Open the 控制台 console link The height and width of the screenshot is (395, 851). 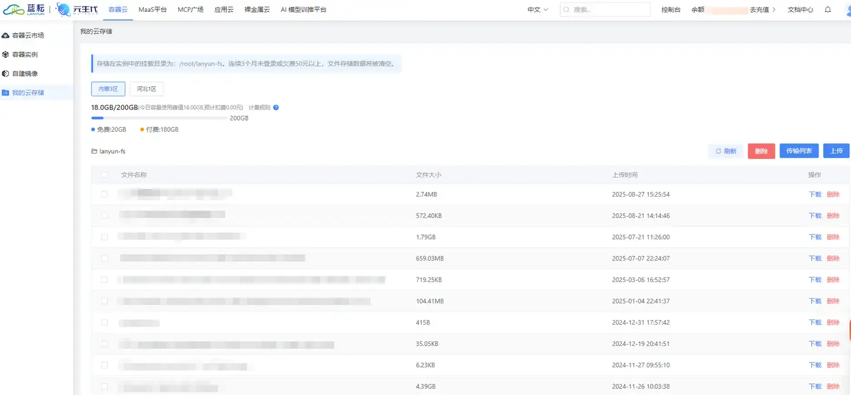pyautogui.click(x=671, y=10)
